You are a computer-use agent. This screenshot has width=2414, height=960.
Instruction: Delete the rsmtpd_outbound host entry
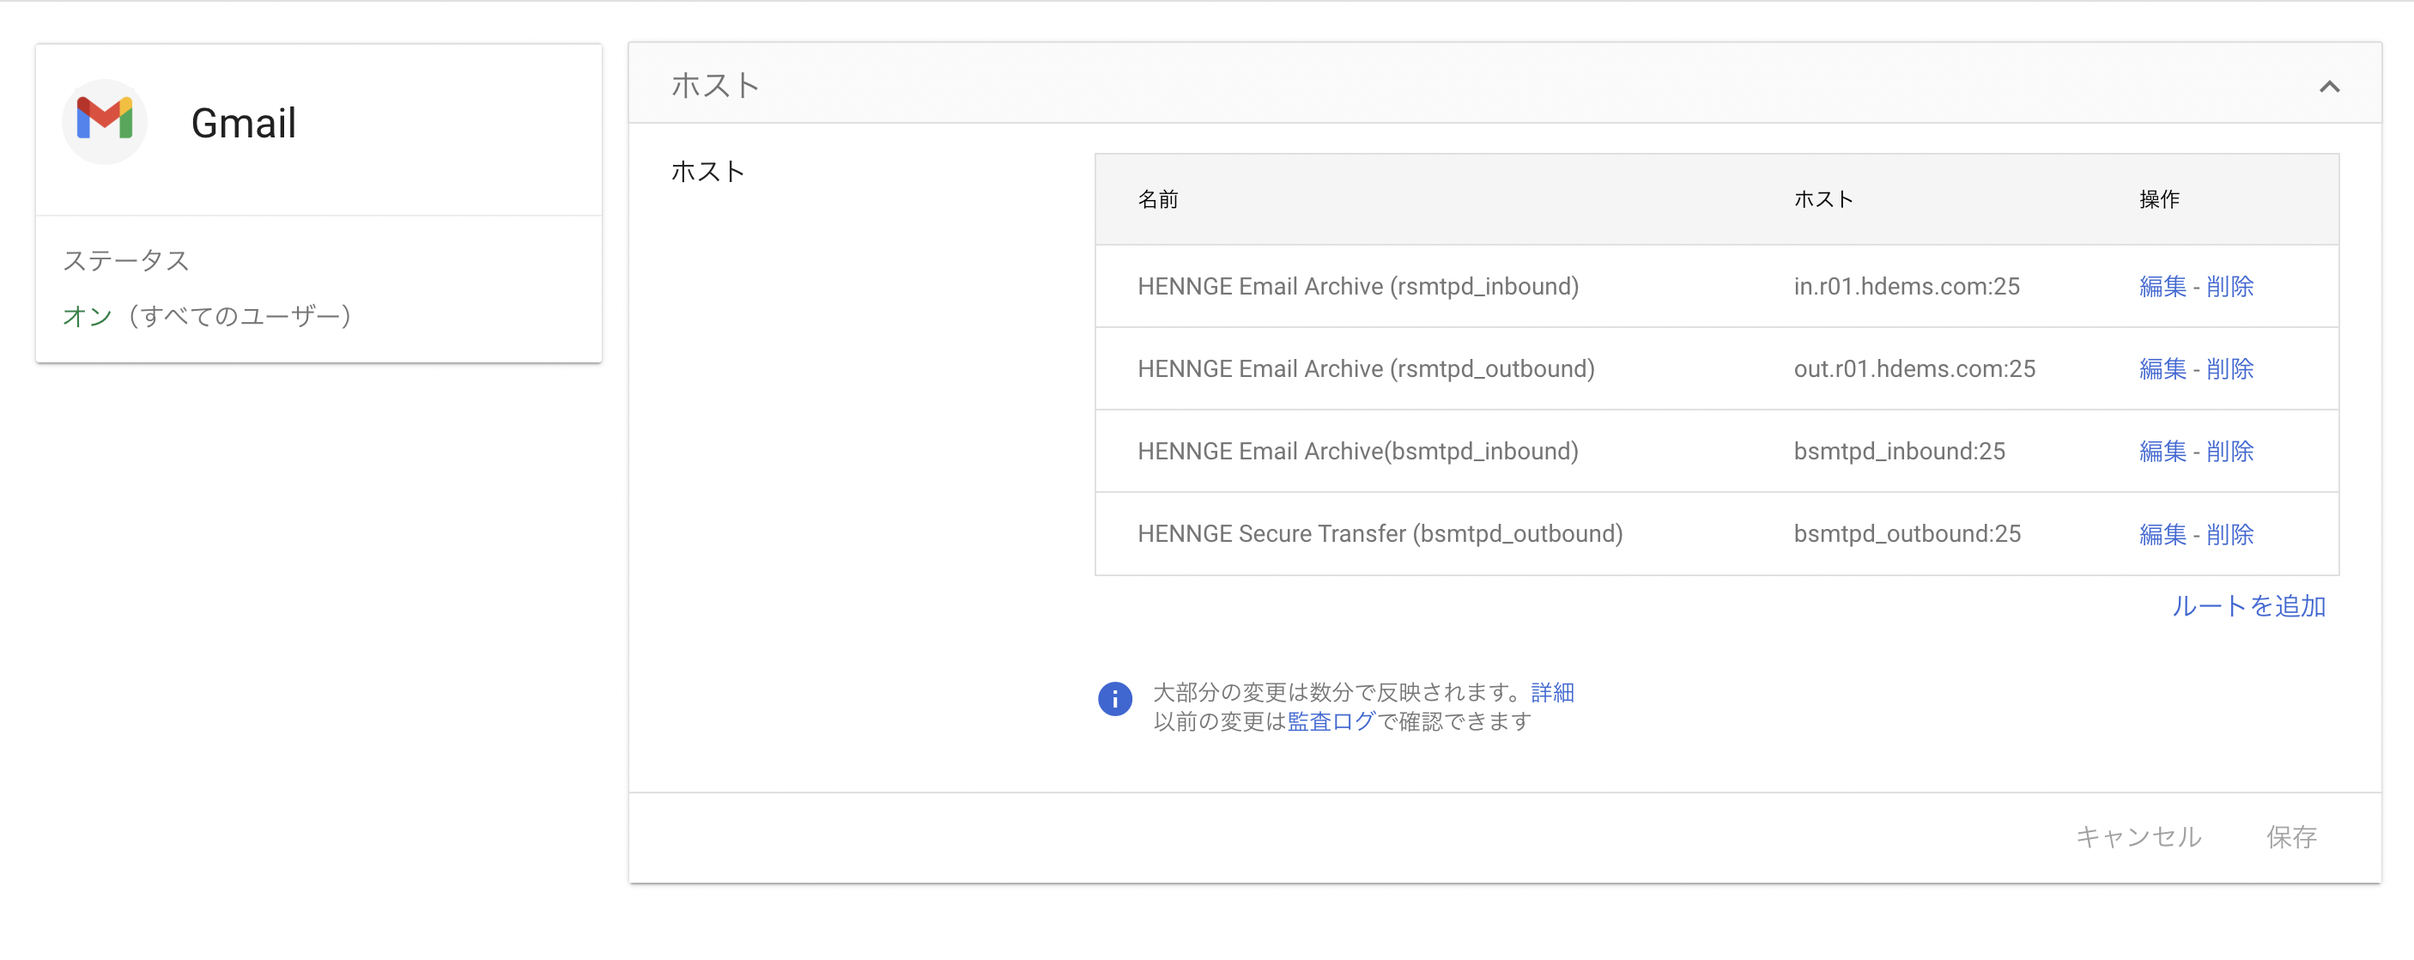pos(2229,368)
